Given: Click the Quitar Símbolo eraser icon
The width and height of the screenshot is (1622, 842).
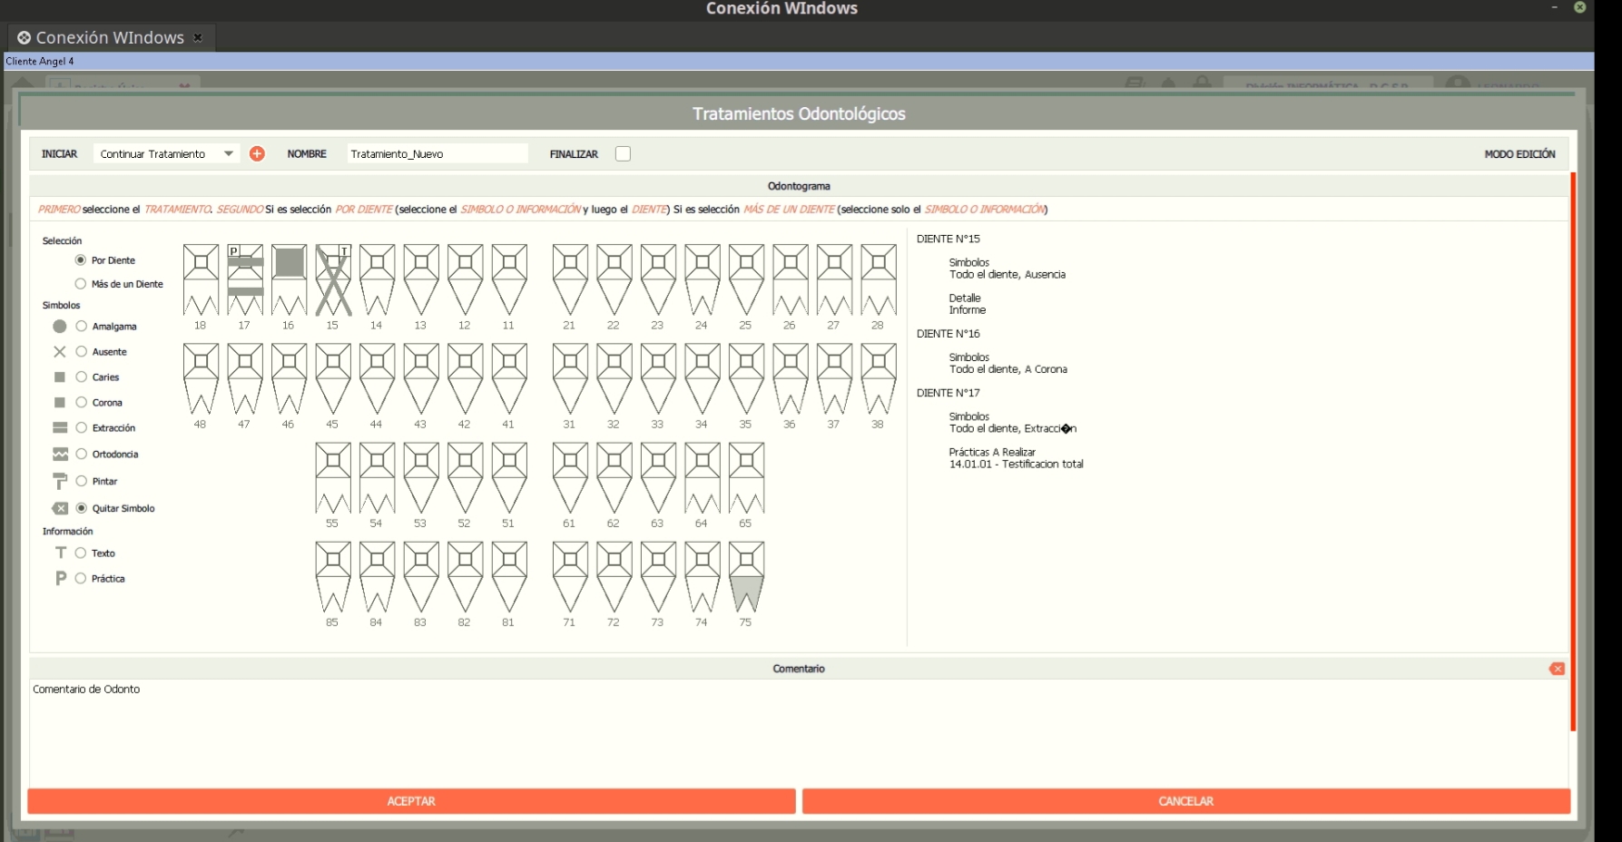Looking at the screenshot, I should (60, 508).
